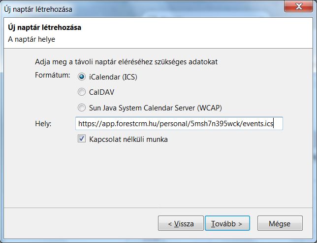
Task: Click the Hely: field label
Action: coord(43,124)
